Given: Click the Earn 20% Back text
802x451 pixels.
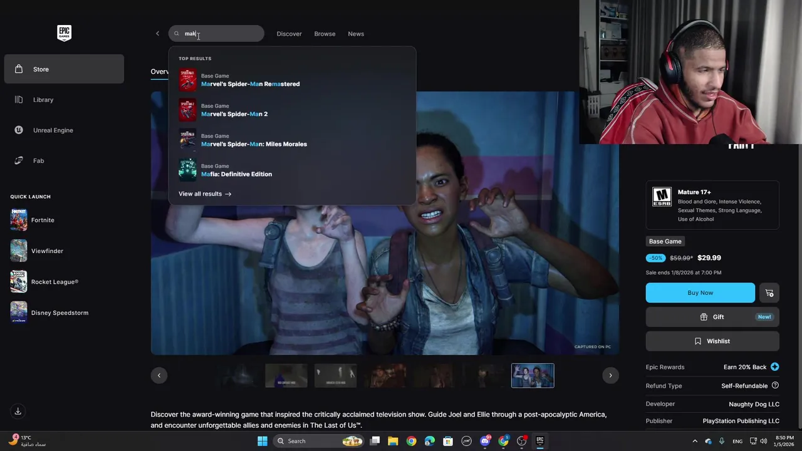Looking at the screenshot, I should [x=745, y=367].
